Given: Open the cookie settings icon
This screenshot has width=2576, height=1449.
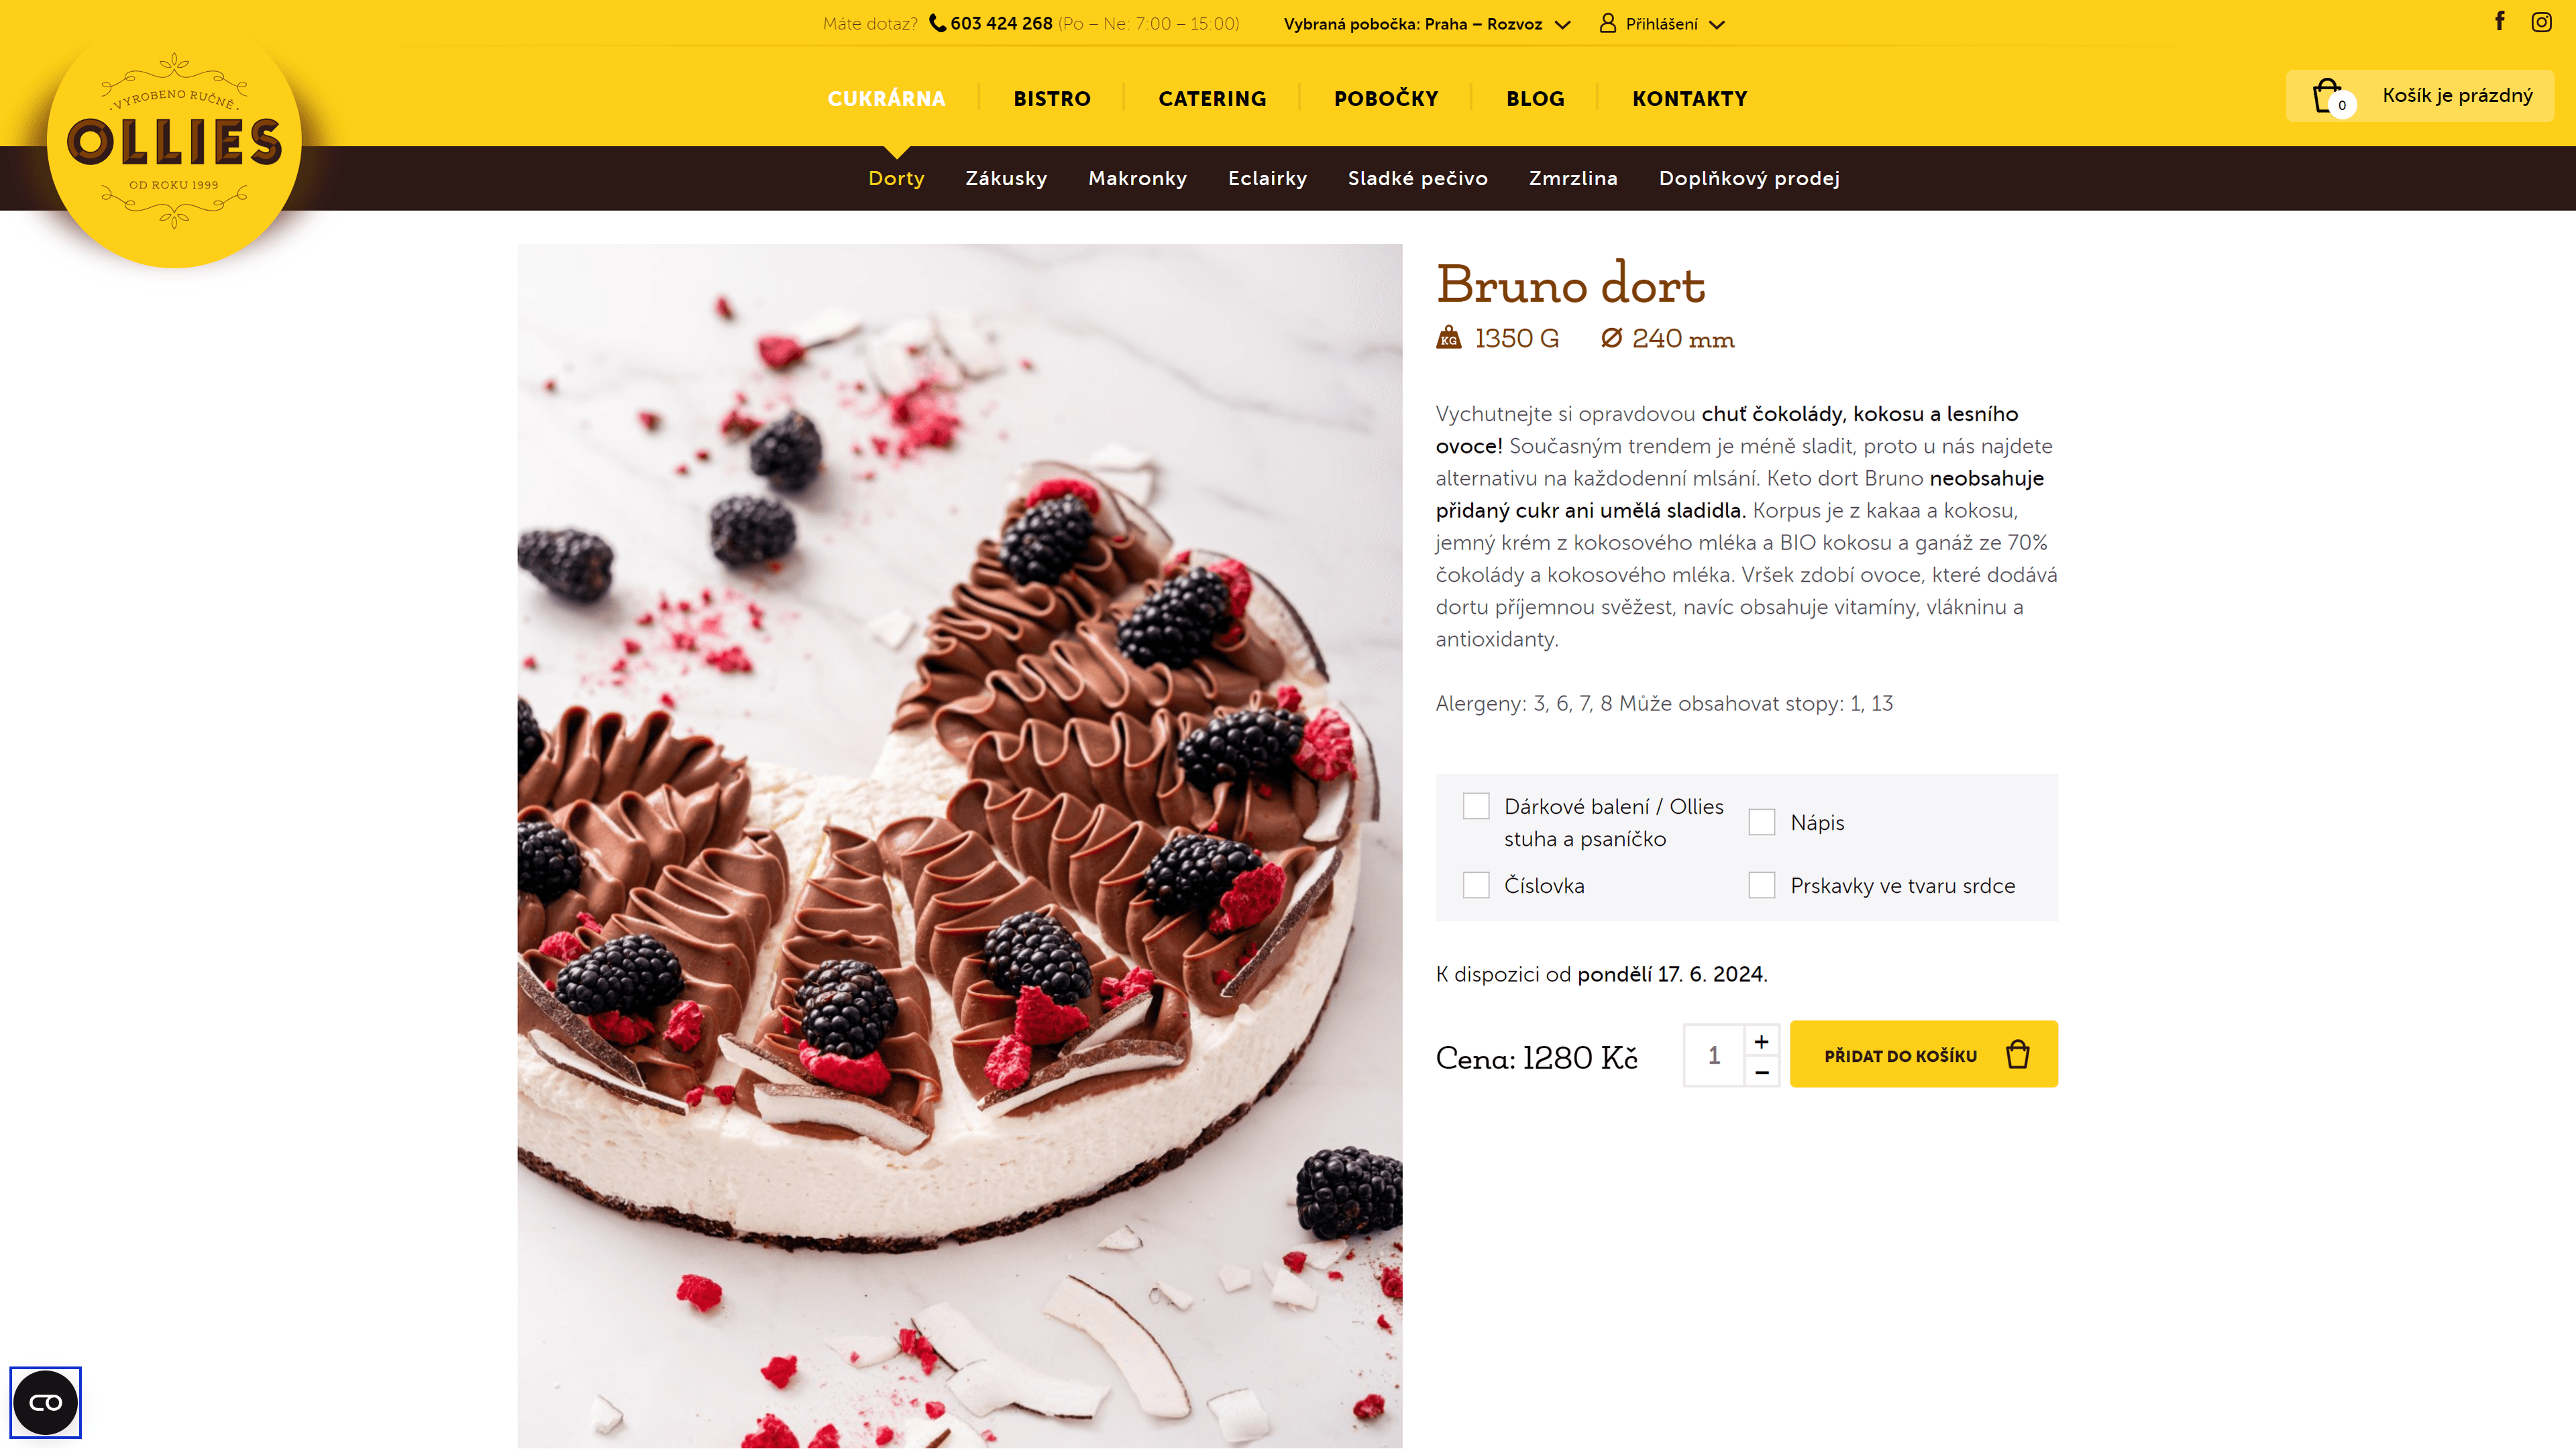Looking at the screenshot, I should click(46, 1402).
